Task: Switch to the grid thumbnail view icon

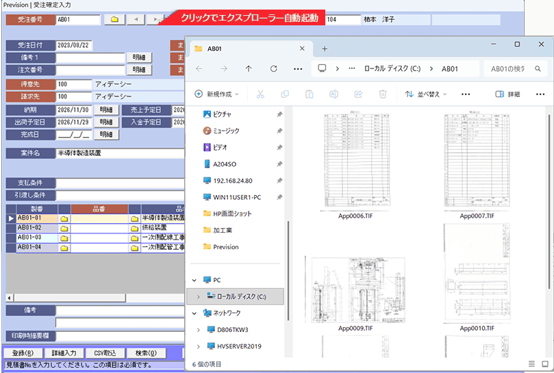Action: point(545,363)
